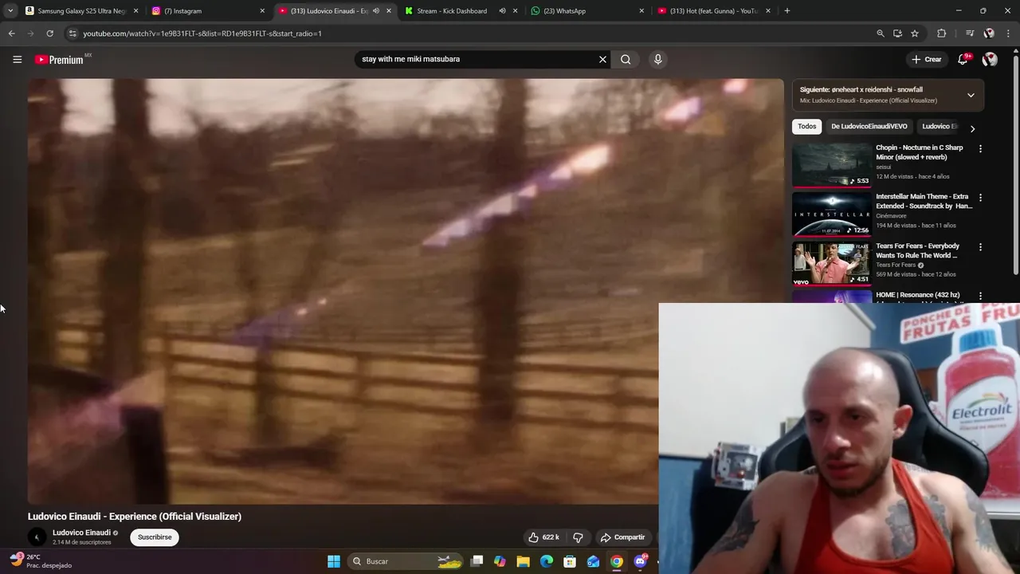Viewport: 1020px width, 574px height.
Task: Open the Windows Start menu
Action: point(334,561)
